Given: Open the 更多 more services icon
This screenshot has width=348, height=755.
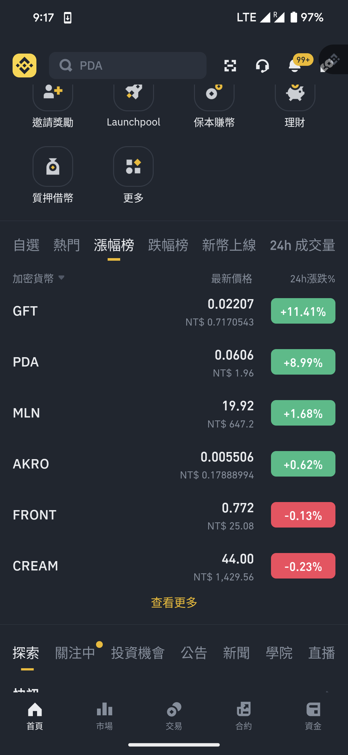Looking at the screenshot, I should [133, 166].
